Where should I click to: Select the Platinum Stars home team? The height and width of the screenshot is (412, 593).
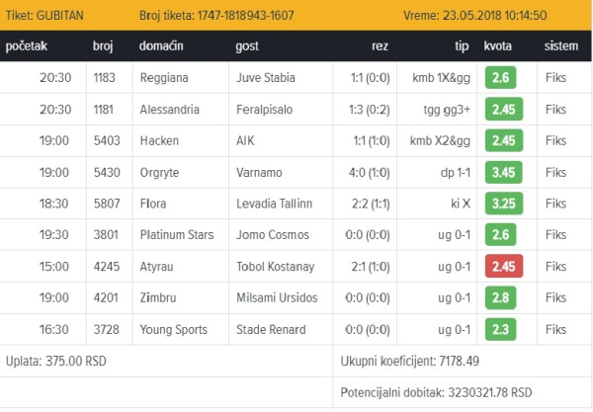[180, 235]
